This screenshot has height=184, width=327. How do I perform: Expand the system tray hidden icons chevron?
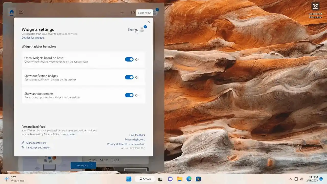coord(290,179)
